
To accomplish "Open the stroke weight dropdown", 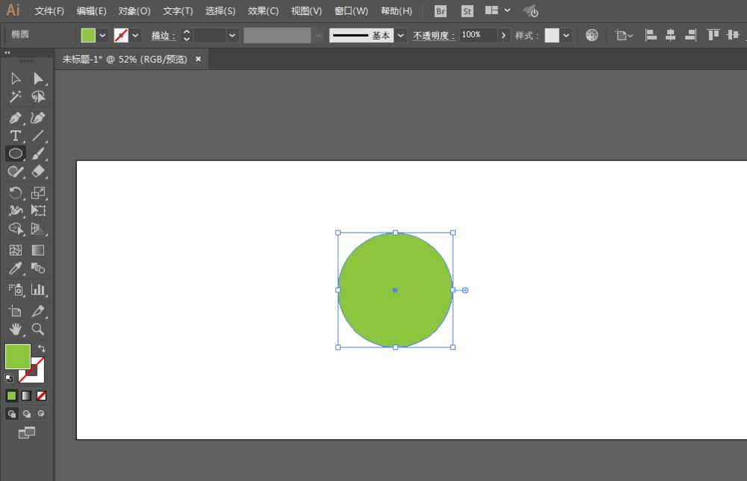I will pyautogui.click(x=232, y=34).
